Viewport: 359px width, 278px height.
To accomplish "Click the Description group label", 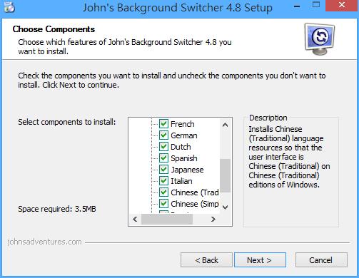I will click(268, 118).
